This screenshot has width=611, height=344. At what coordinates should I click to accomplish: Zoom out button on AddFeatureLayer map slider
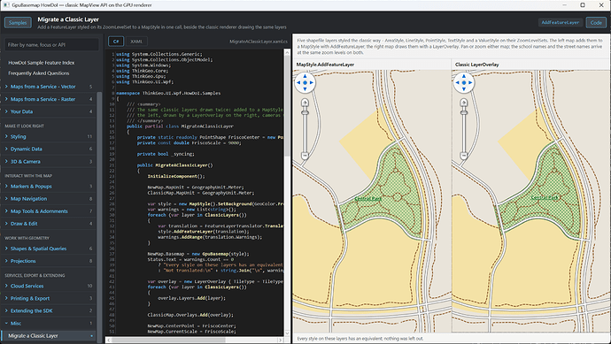coord(305,156)
